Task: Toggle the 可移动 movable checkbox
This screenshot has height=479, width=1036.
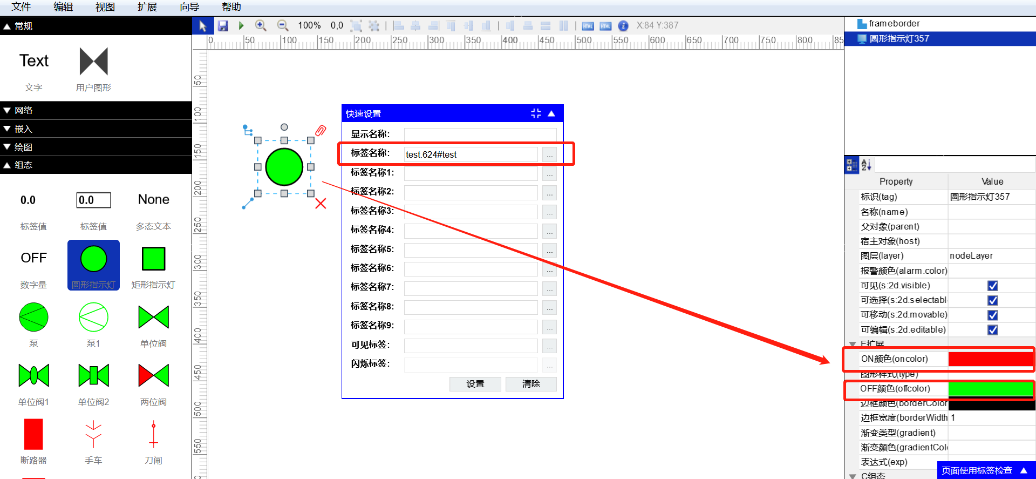Action: click(992, 315)
